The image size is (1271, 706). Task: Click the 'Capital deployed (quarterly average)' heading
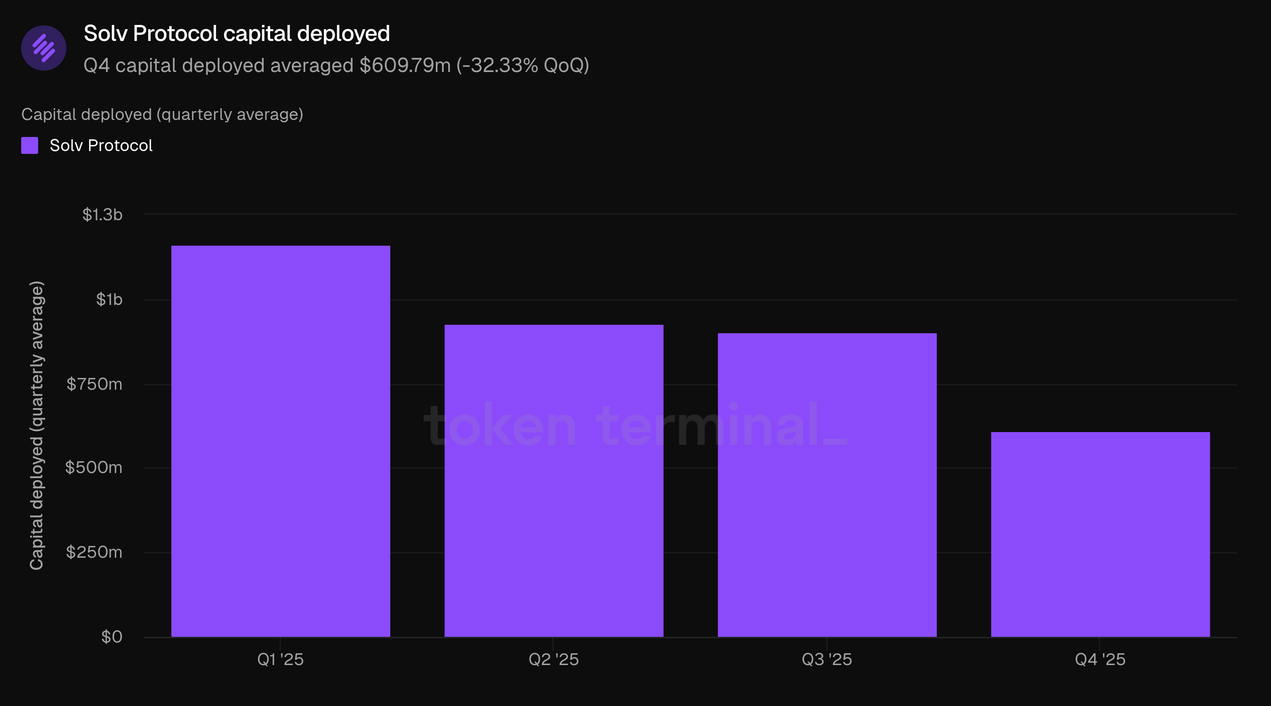coord(162,114)
